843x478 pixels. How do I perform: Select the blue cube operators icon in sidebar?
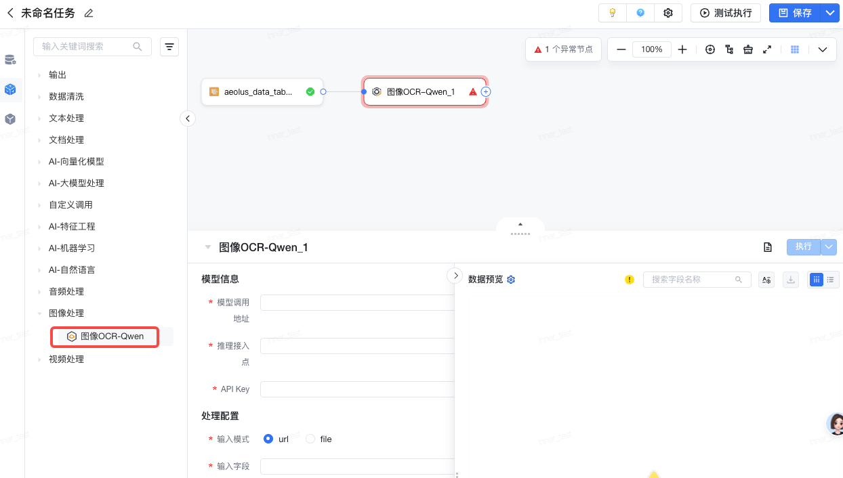click(x=10, y=89)
